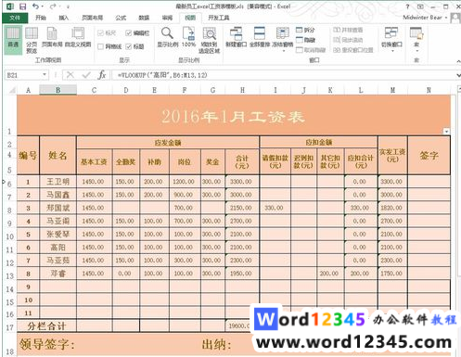
Task: Click the Ribbon Display Options icon
Action: (x=420, y=6)
